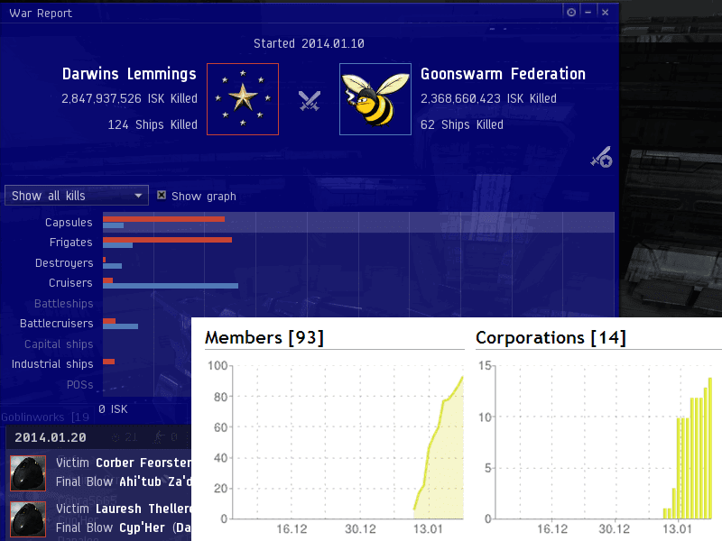Click the crossed swords war icon
Viewport: 722px width, 541px height.
(310, 101)
